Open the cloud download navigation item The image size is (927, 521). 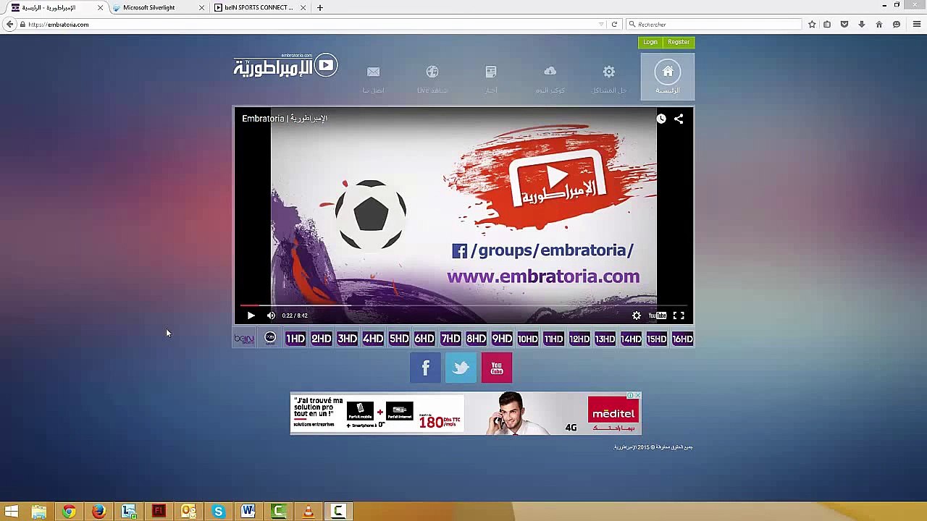coord(550,78)
